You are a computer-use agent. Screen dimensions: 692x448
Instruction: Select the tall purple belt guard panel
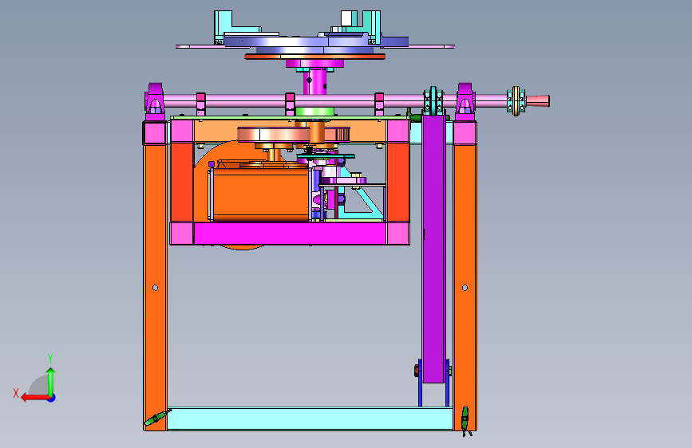point(433,250)
